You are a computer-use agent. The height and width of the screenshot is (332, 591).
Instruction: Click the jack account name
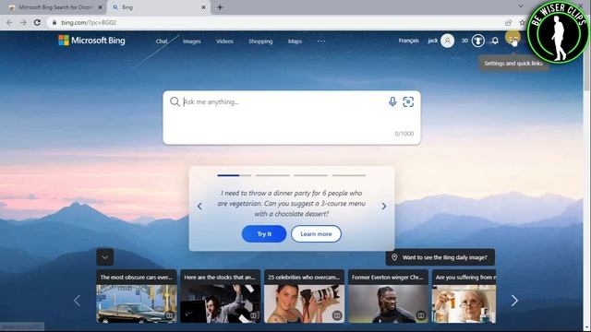[x=433, y=41]
